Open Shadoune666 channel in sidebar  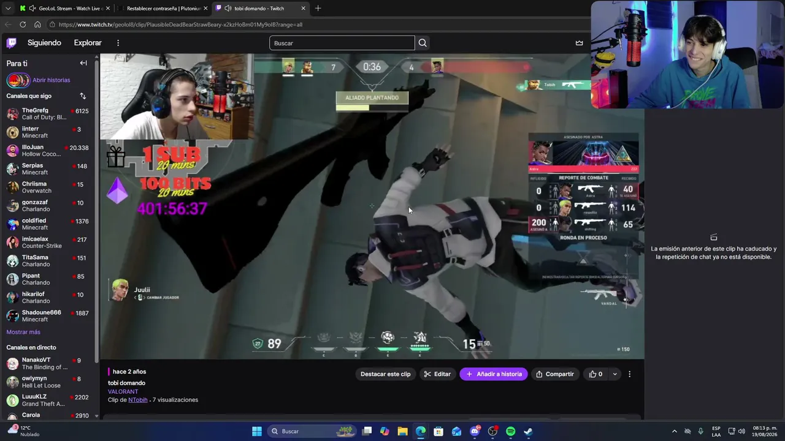coord(48,316)
